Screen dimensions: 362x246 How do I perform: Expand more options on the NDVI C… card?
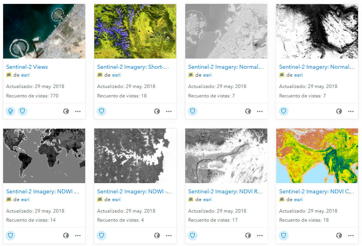point(351,236)
